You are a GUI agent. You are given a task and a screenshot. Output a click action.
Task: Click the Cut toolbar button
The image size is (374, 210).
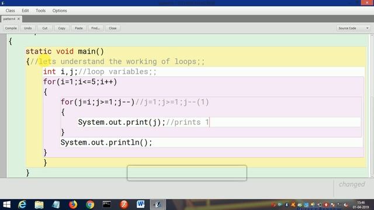tap(45, 28)
